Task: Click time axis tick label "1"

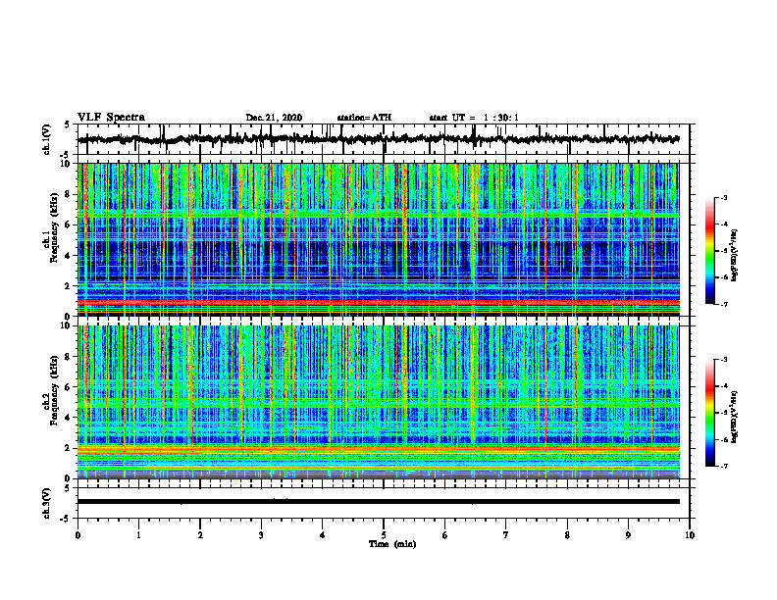Action: click(138, 535)
